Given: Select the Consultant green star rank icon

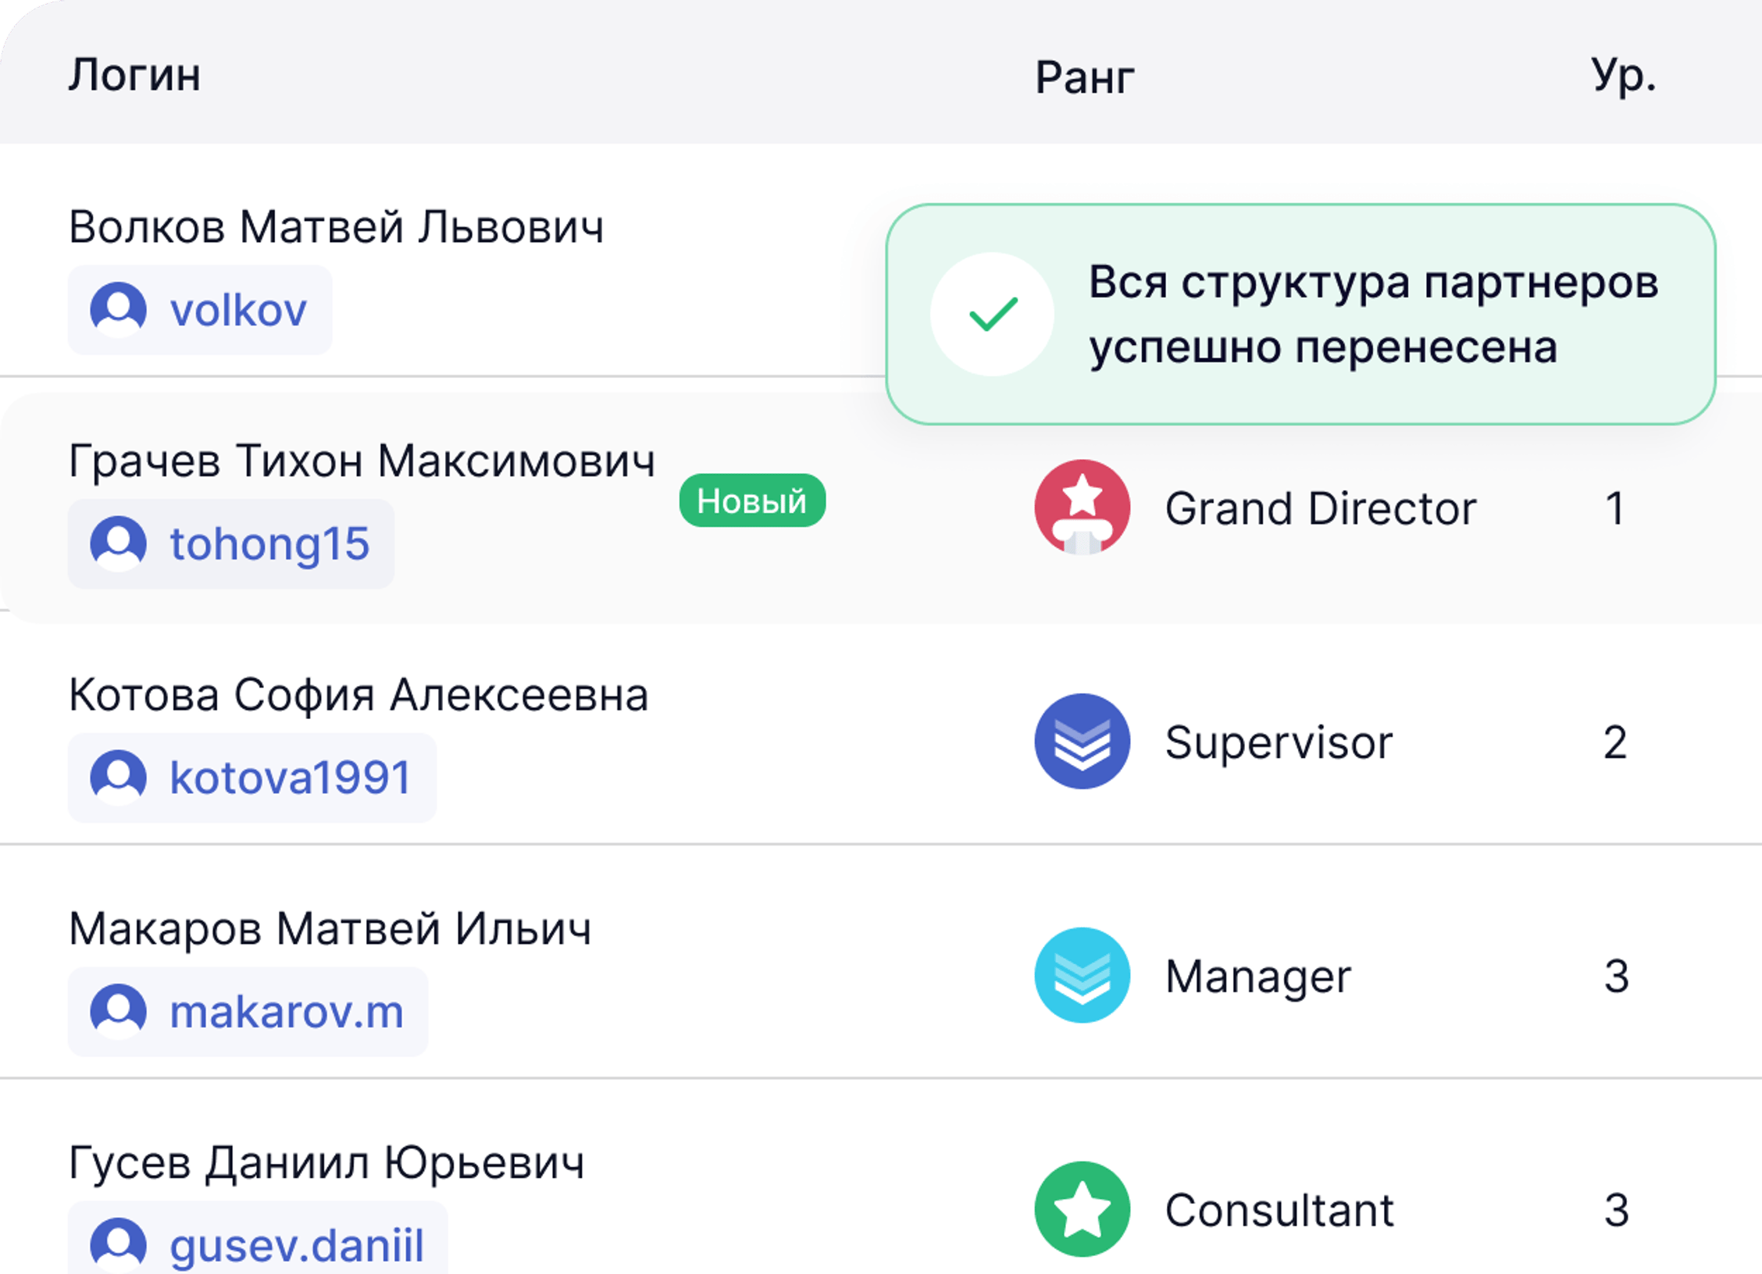Looking at the screenshot, I should click(1083, 1208).
